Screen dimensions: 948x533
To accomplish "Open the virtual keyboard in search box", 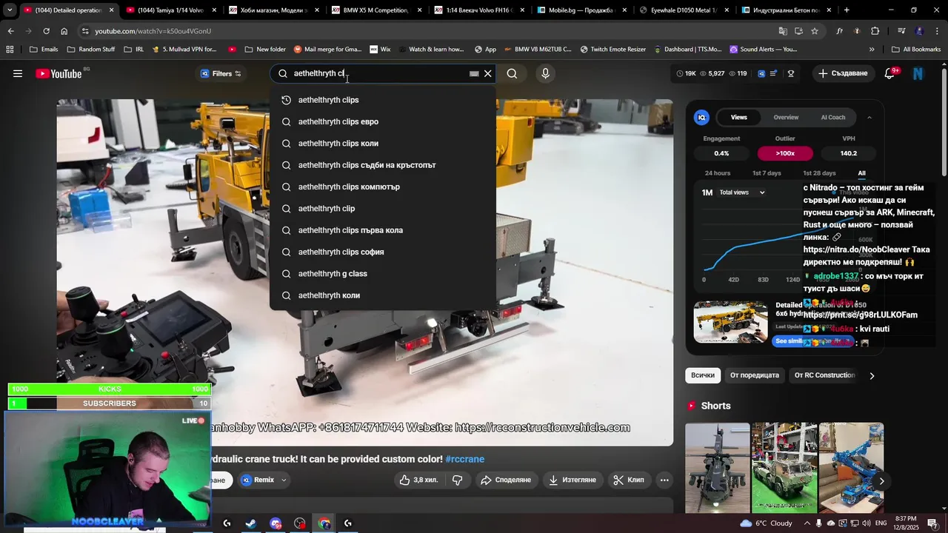I will pyautogui.click(x=474, y=73).
